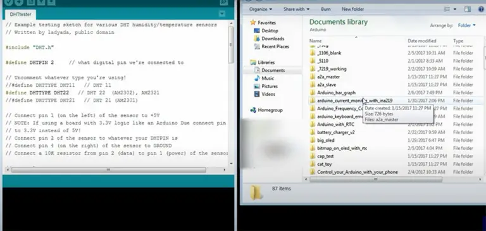
Task: Select Documents in the Libraries tree
Action: [273, 70]
